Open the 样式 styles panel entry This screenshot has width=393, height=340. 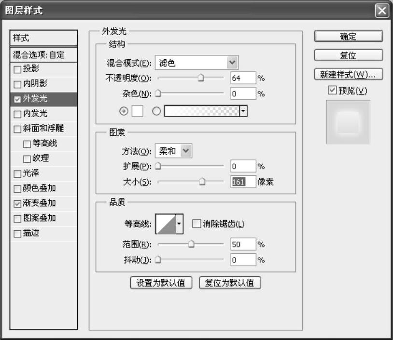tap(43, 38)
